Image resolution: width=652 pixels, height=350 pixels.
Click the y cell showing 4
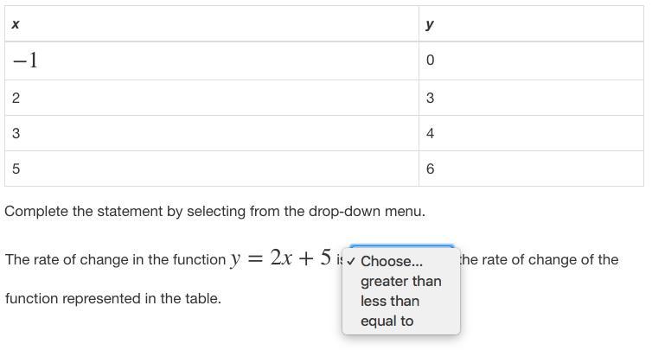[430, 133]
